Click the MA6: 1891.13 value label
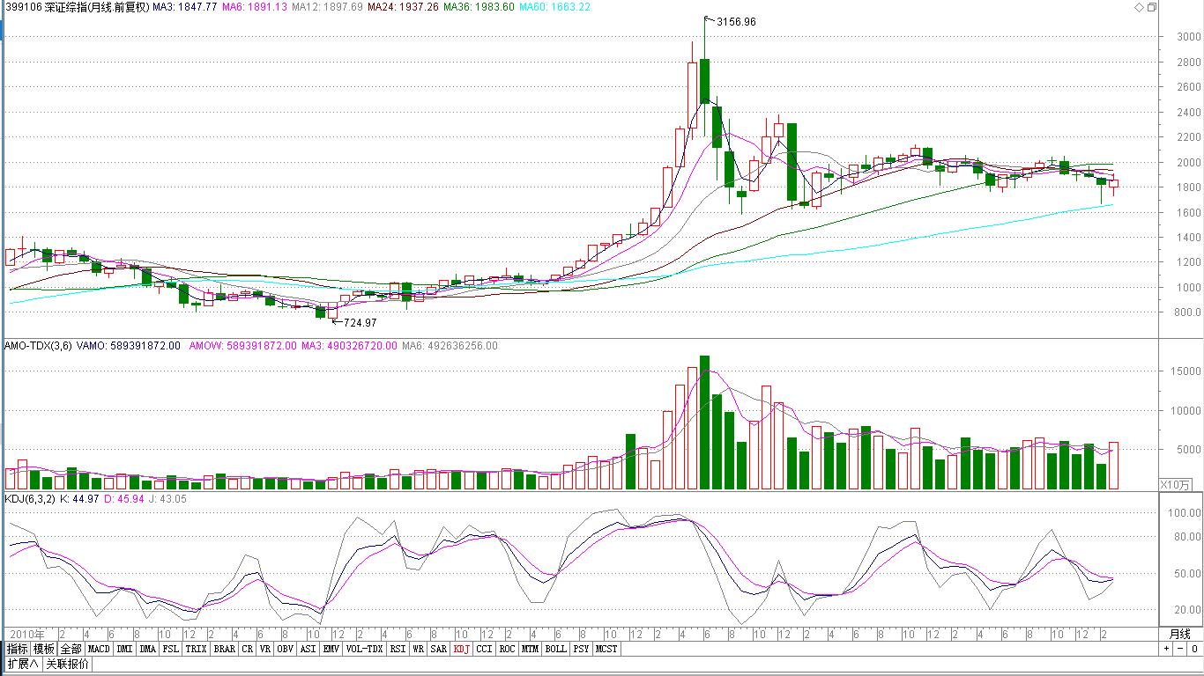Image resolution: width=1204 pixels, height=676 pixels. (x=254, y=7)
